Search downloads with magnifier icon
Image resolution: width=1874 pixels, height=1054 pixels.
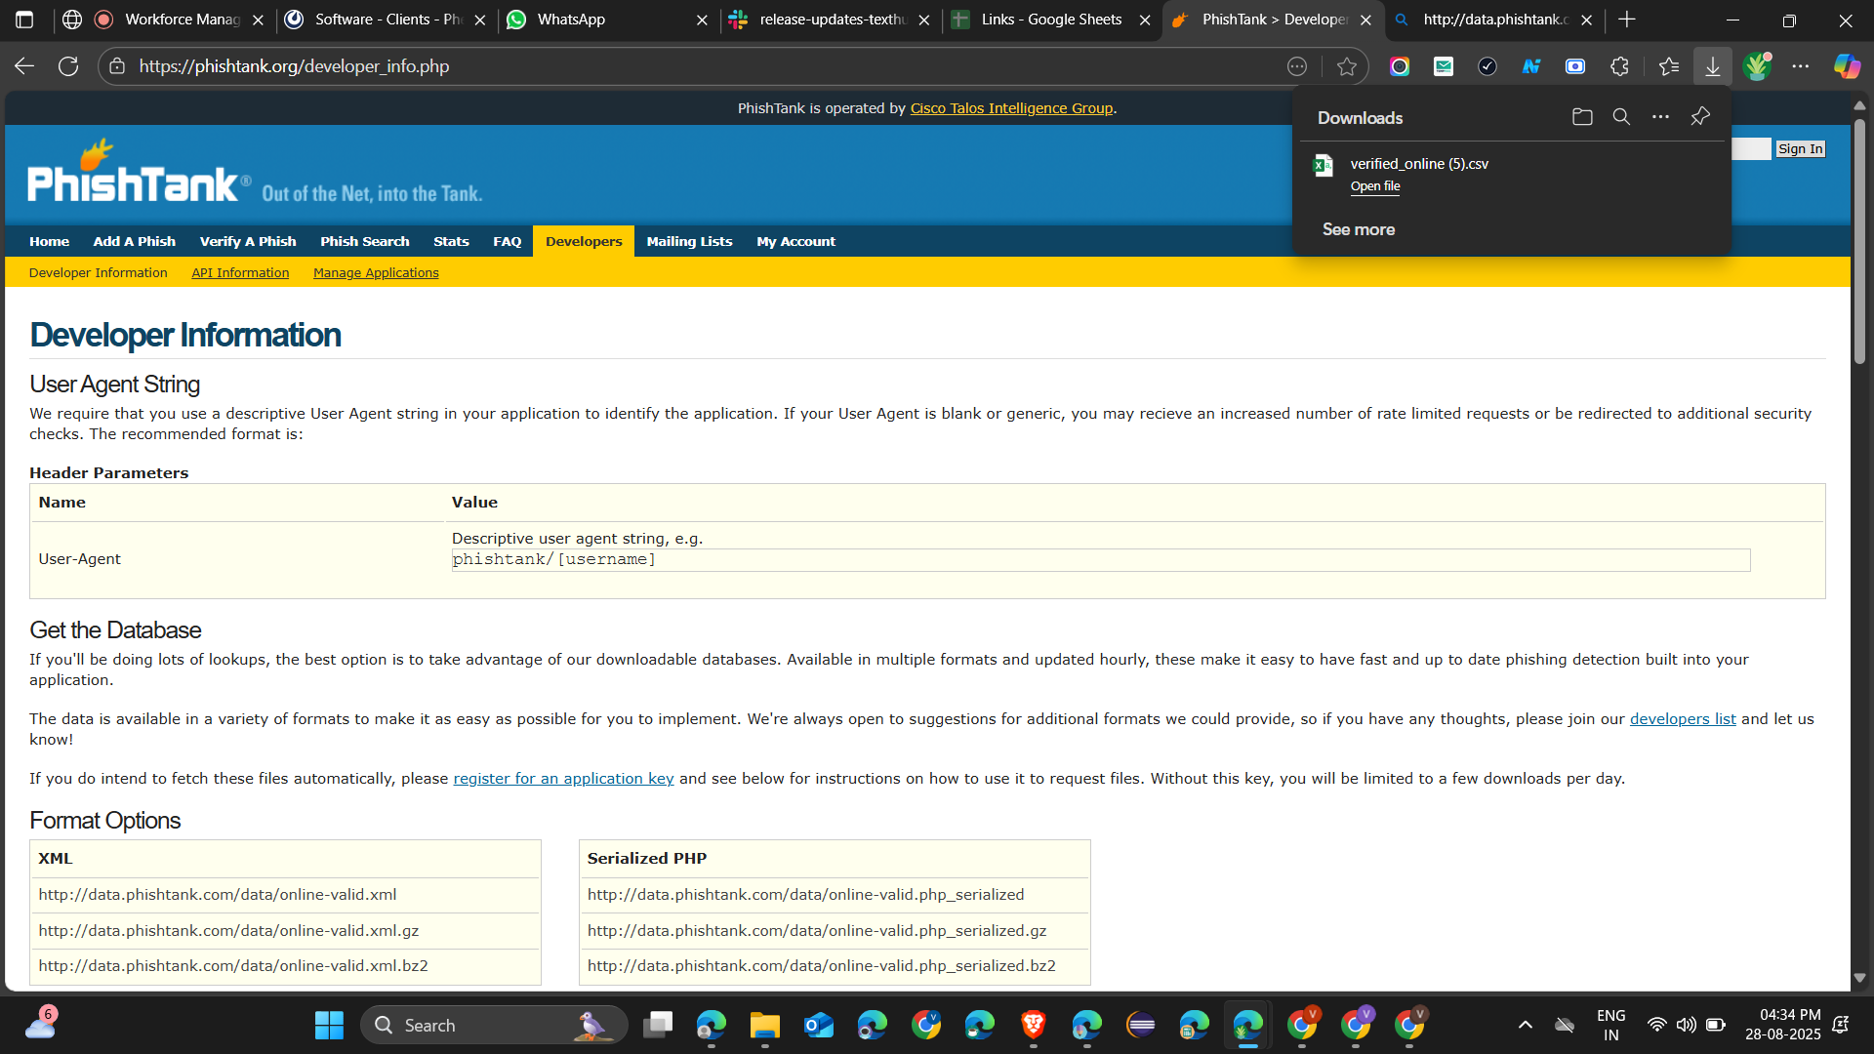1621,117
